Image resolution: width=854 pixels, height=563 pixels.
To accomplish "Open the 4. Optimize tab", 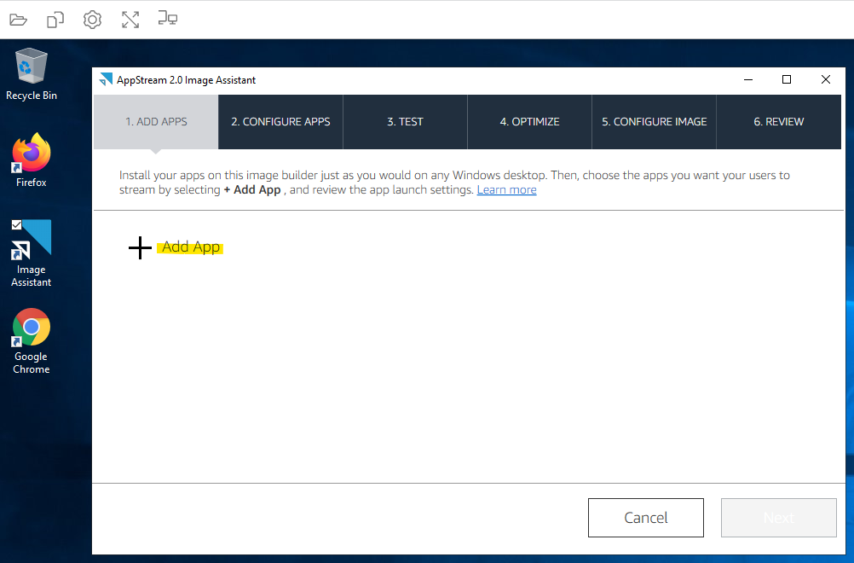I will click(529, 121).
